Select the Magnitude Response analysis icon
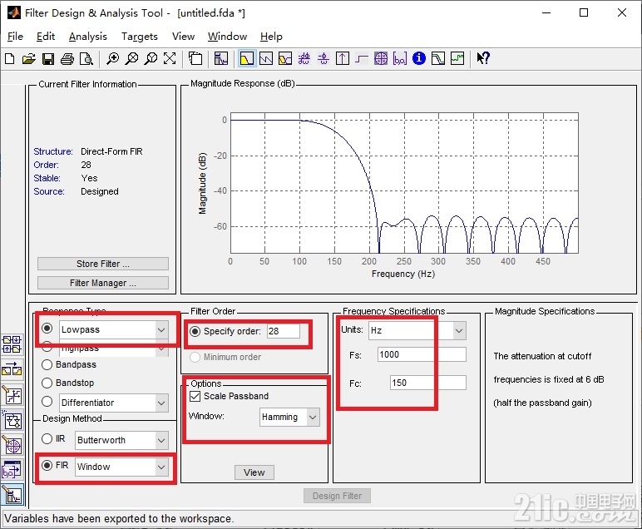642x529 pixels. point(246,58)
